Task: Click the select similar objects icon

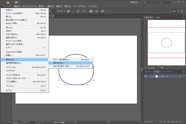Action: [x=102, y=11]
